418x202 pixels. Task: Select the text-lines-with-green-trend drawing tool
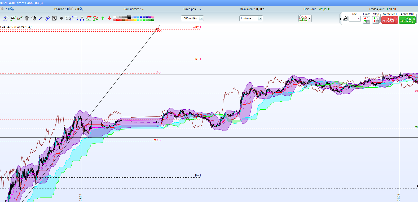pyautogui.click(x=13, y=18)
